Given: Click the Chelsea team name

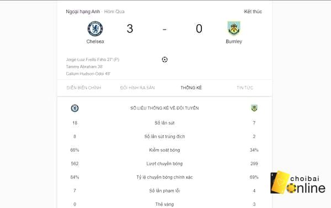Looking at the screenshot, I should tap(95, 41).
